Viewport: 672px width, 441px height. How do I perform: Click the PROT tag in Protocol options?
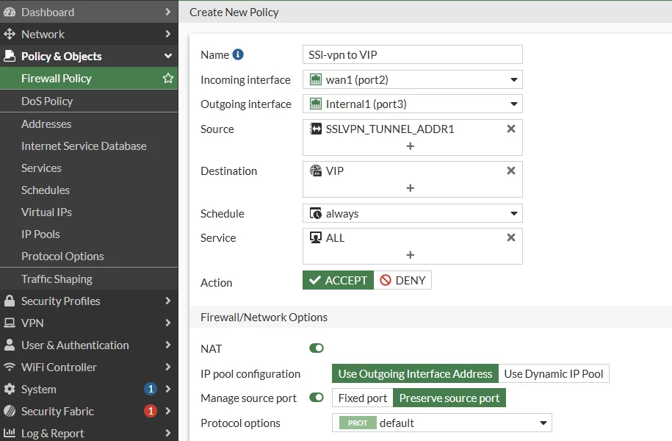pyautogui.click(x=358, y=423)
